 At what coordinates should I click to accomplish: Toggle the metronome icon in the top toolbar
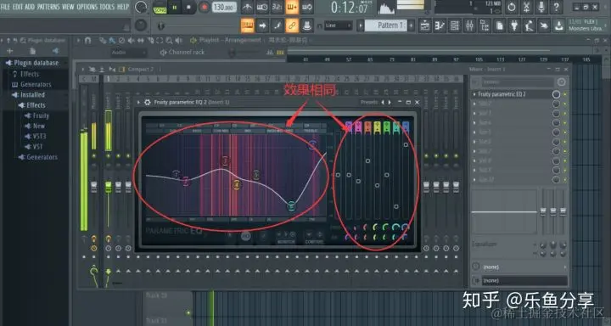point(247,7)
